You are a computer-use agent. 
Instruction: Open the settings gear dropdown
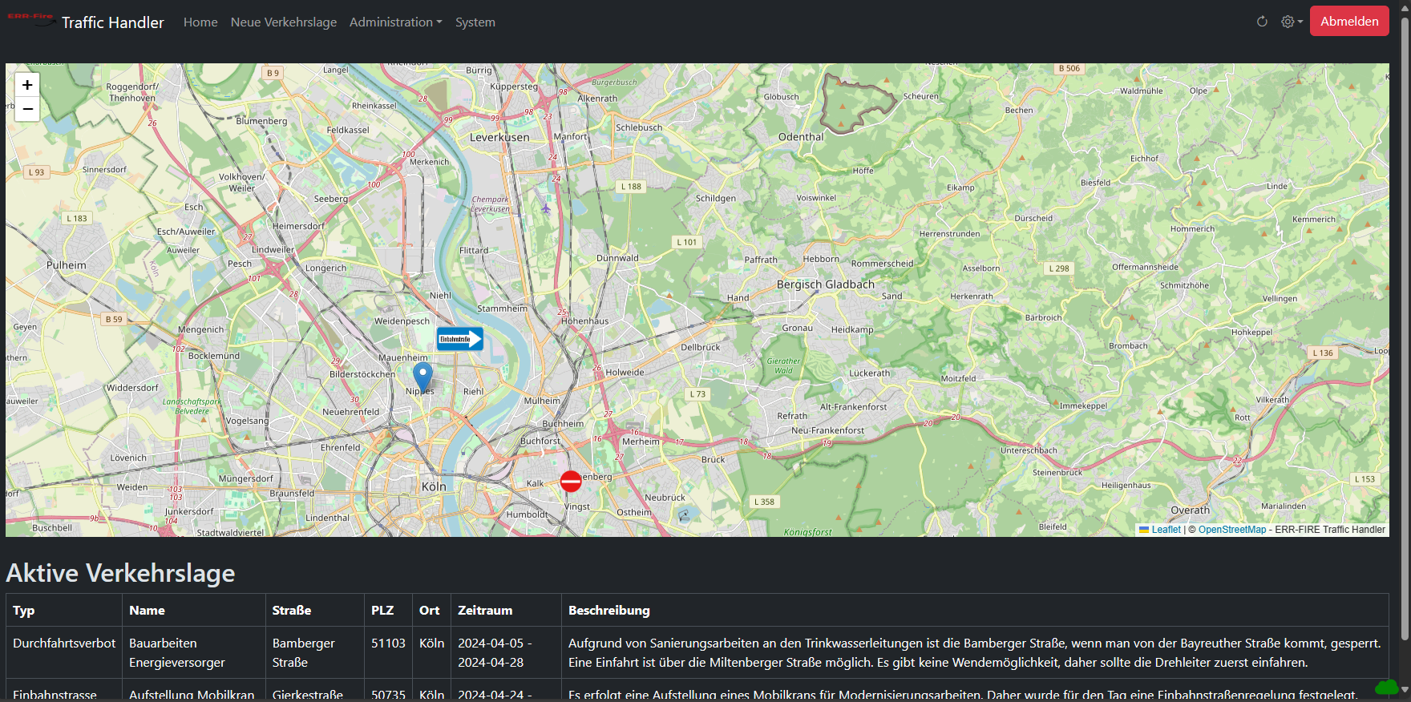point(1291,22)
